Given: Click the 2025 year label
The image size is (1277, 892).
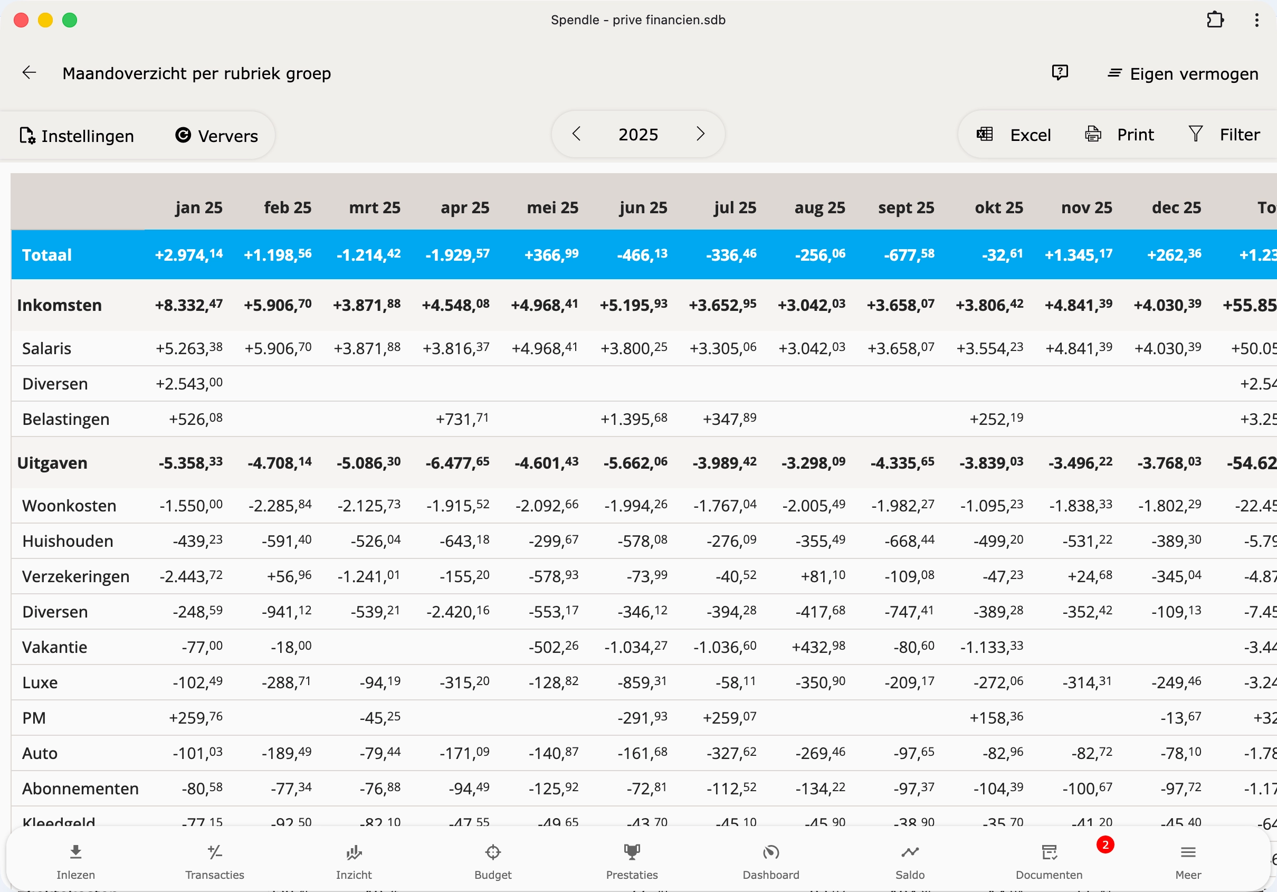Looking at the screenshot, I should coord(638,135).
